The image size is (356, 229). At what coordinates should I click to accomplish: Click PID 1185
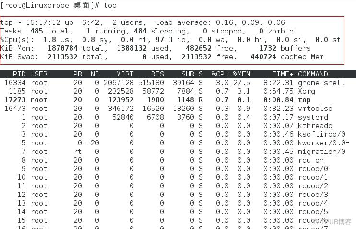pos(17,91)
